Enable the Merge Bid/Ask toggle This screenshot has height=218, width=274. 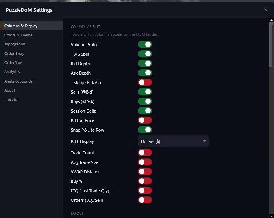coord(145,83)
